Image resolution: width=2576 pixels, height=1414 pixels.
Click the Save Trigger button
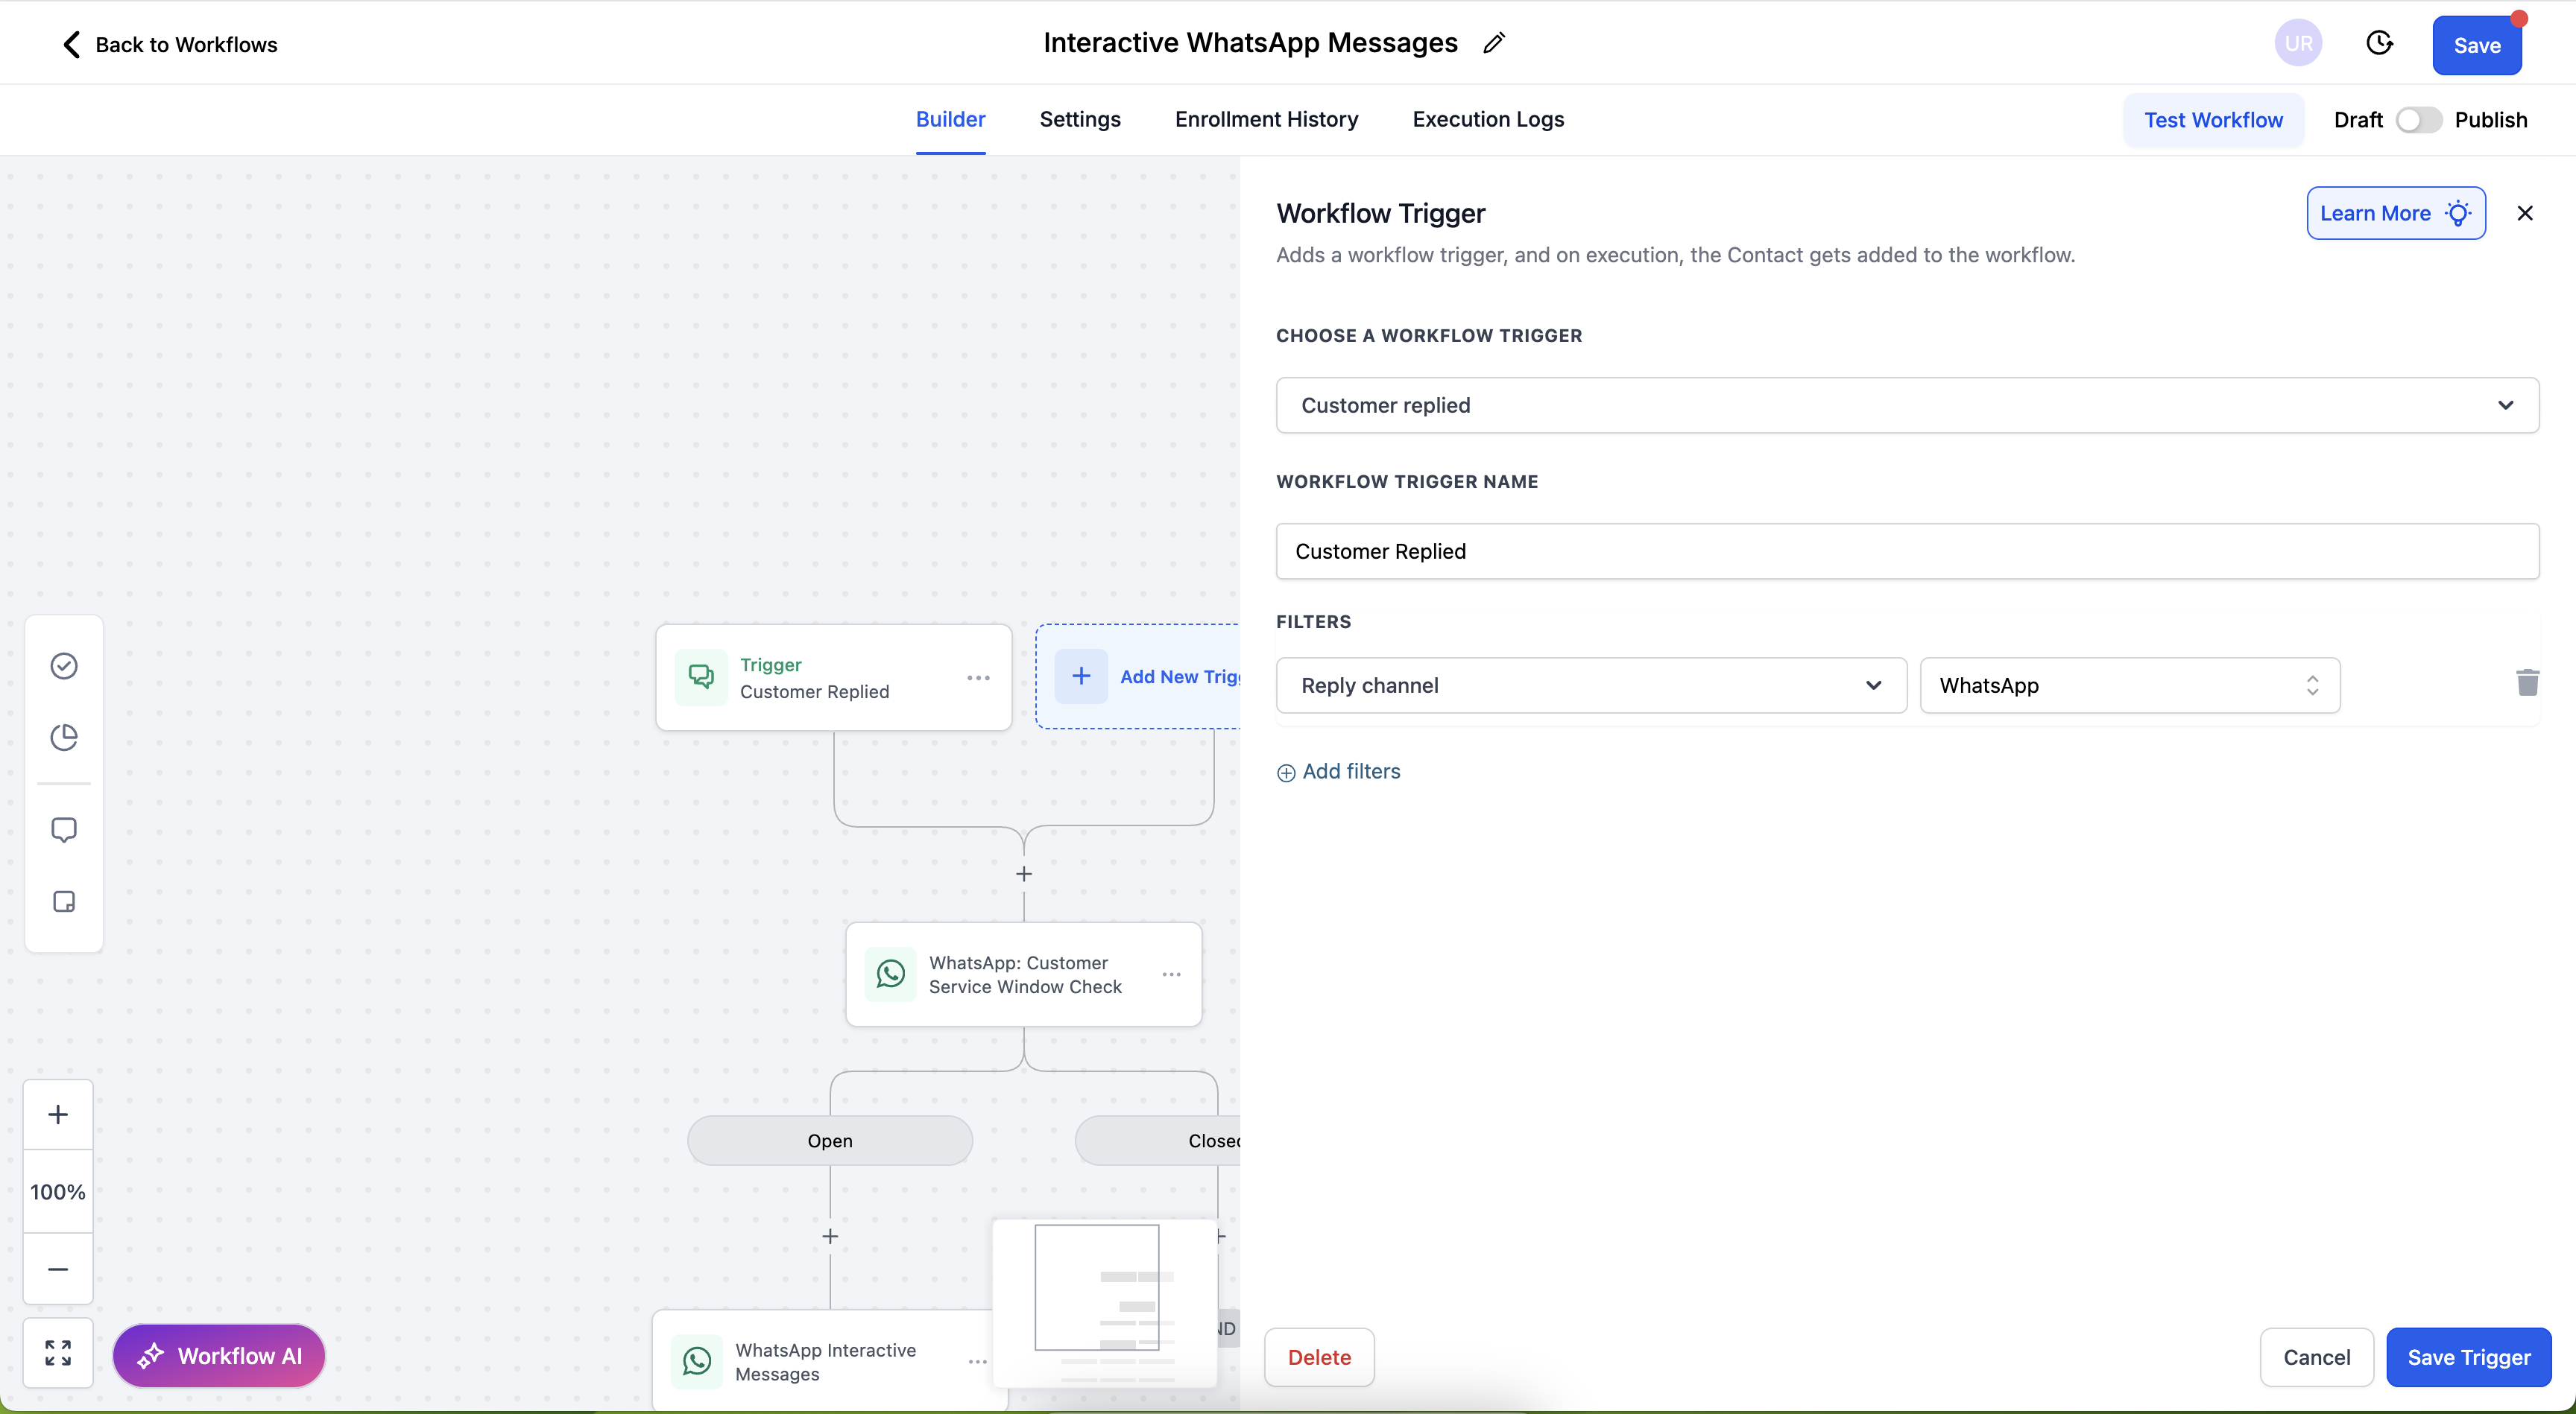click(2468, 1357)
